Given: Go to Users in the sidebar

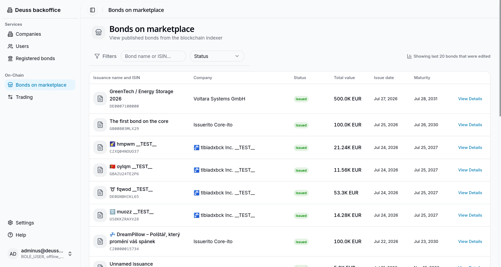Looking at the screenshot, I should [40, 46].
